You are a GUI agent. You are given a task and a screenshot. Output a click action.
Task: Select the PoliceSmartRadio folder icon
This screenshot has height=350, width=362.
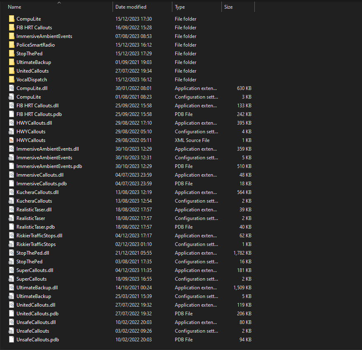tap(12, 45)
